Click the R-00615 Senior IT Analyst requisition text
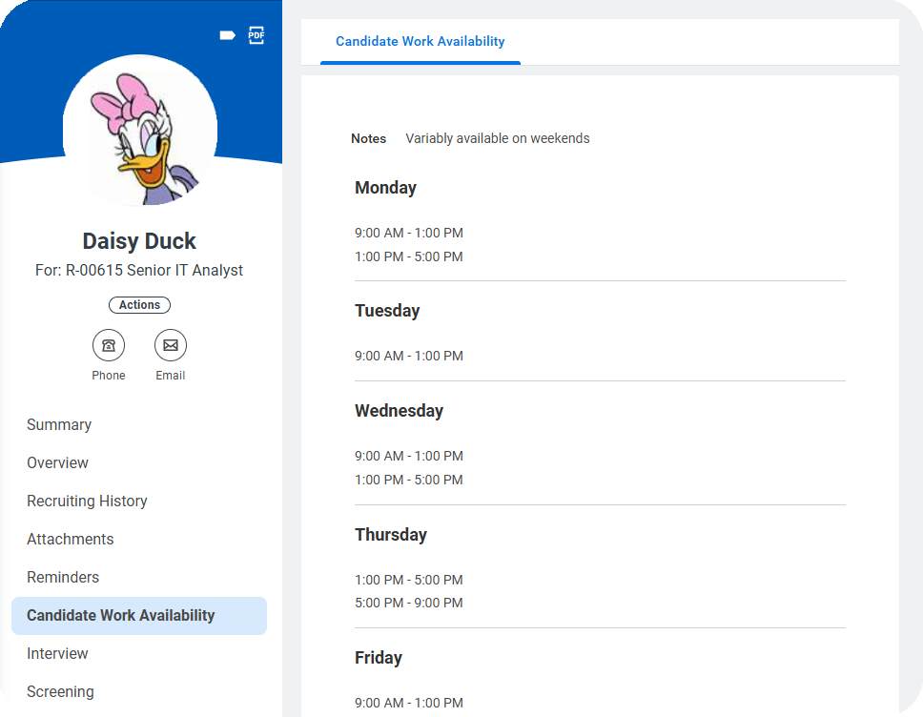Viewport: 923px width, 717px height. tap(154, 270)
